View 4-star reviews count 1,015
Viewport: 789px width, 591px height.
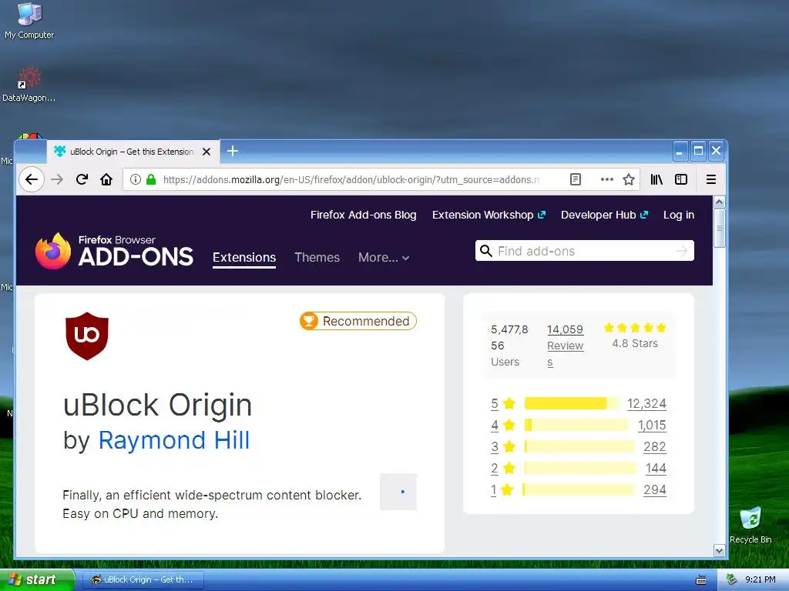652,425
